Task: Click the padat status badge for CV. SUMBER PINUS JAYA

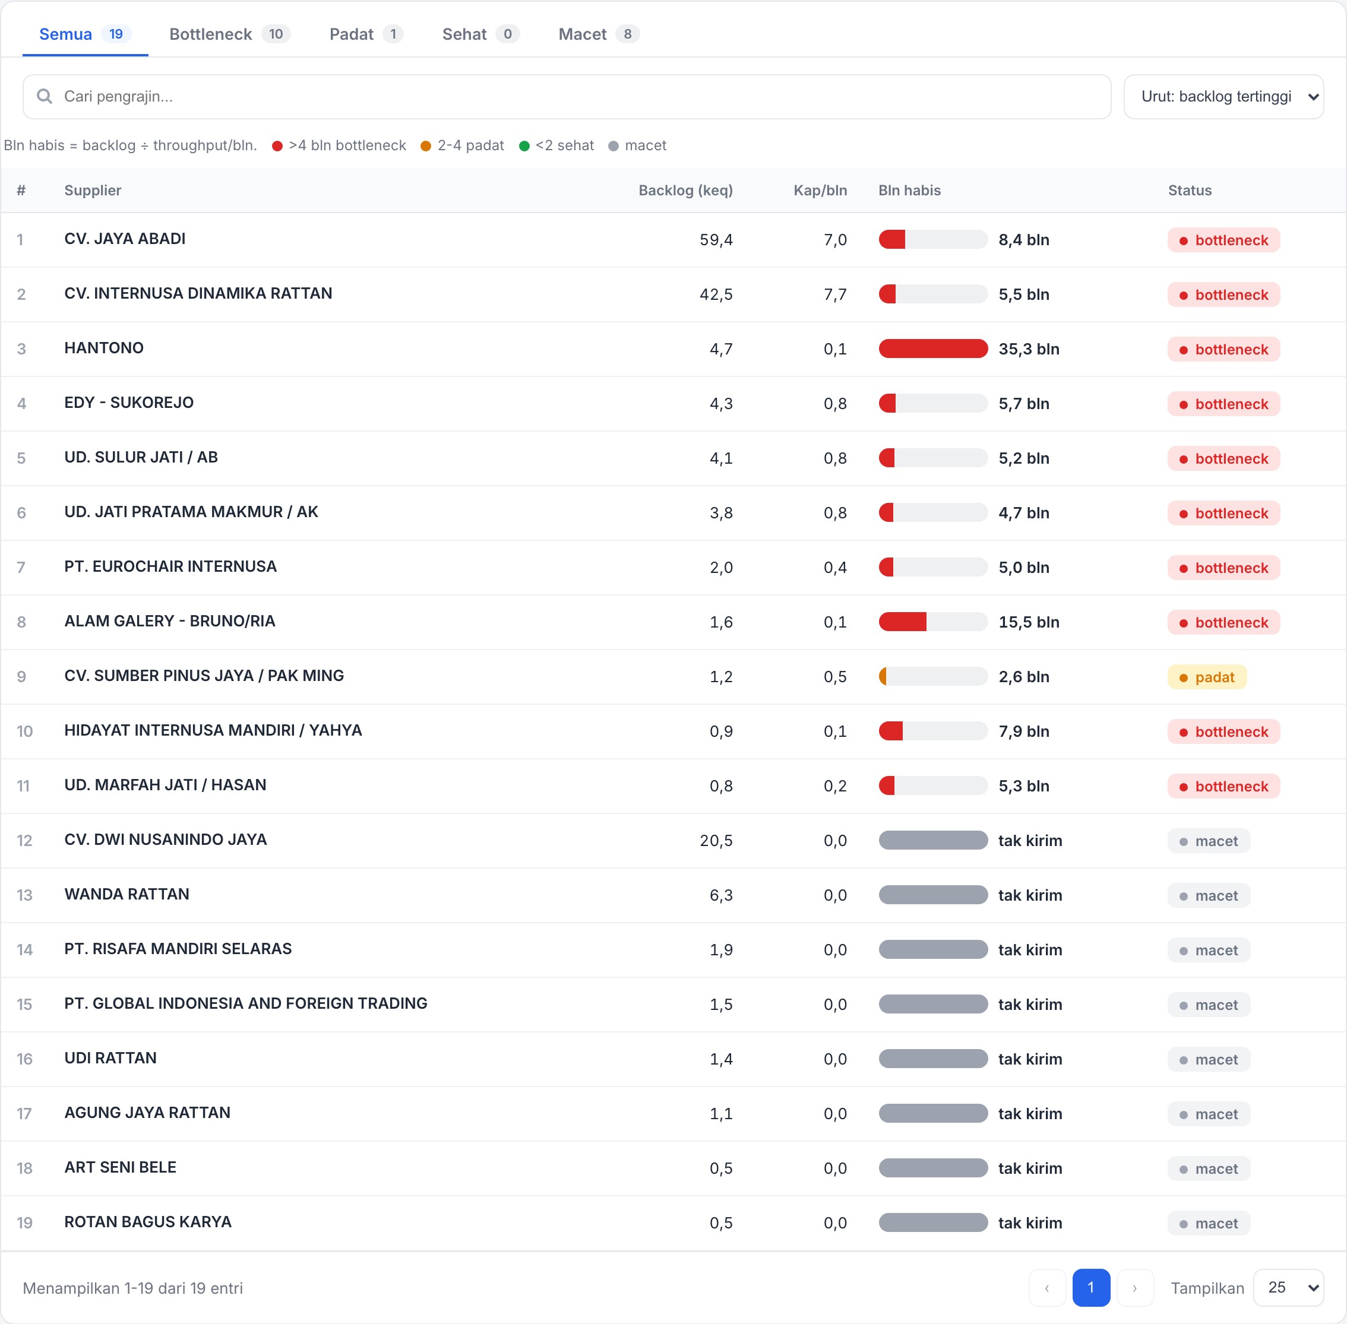Action: pyautogui.click(x=1206, y=677)
